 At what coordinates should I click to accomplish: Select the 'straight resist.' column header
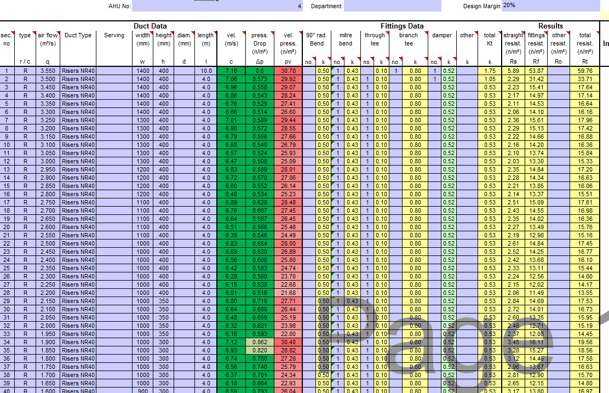tap(514, 43)
